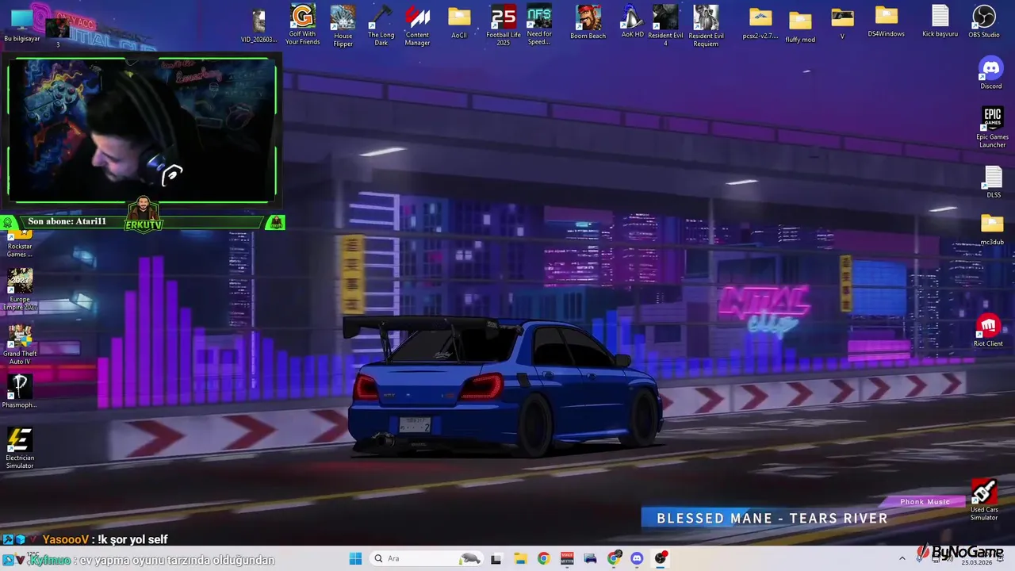Launch the Europe Empire 2027 shortcut
The height and width of the screenshot is (571, 1015).
pyautogui.click(x=20, y=289)
